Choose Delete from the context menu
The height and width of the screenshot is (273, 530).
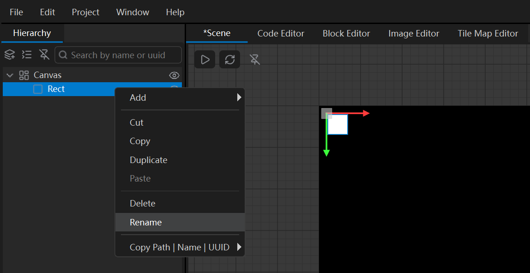pos(180,204)
